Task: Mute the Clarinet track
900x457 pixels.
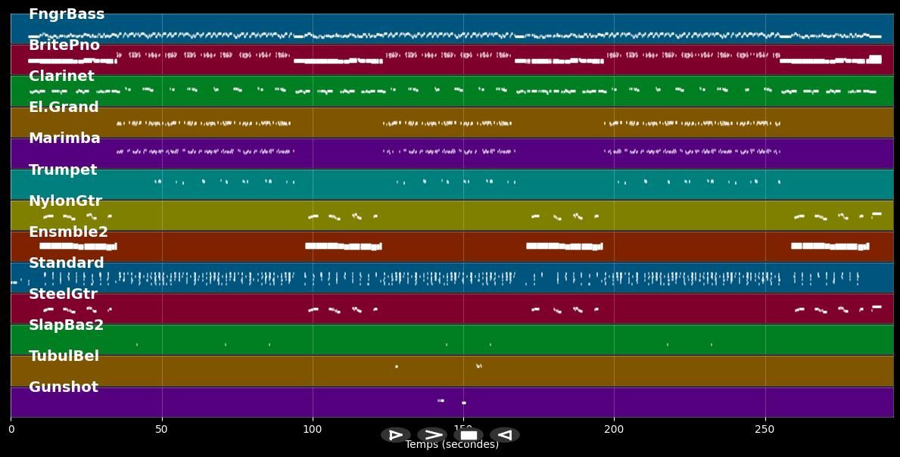Action: (61, 76)
